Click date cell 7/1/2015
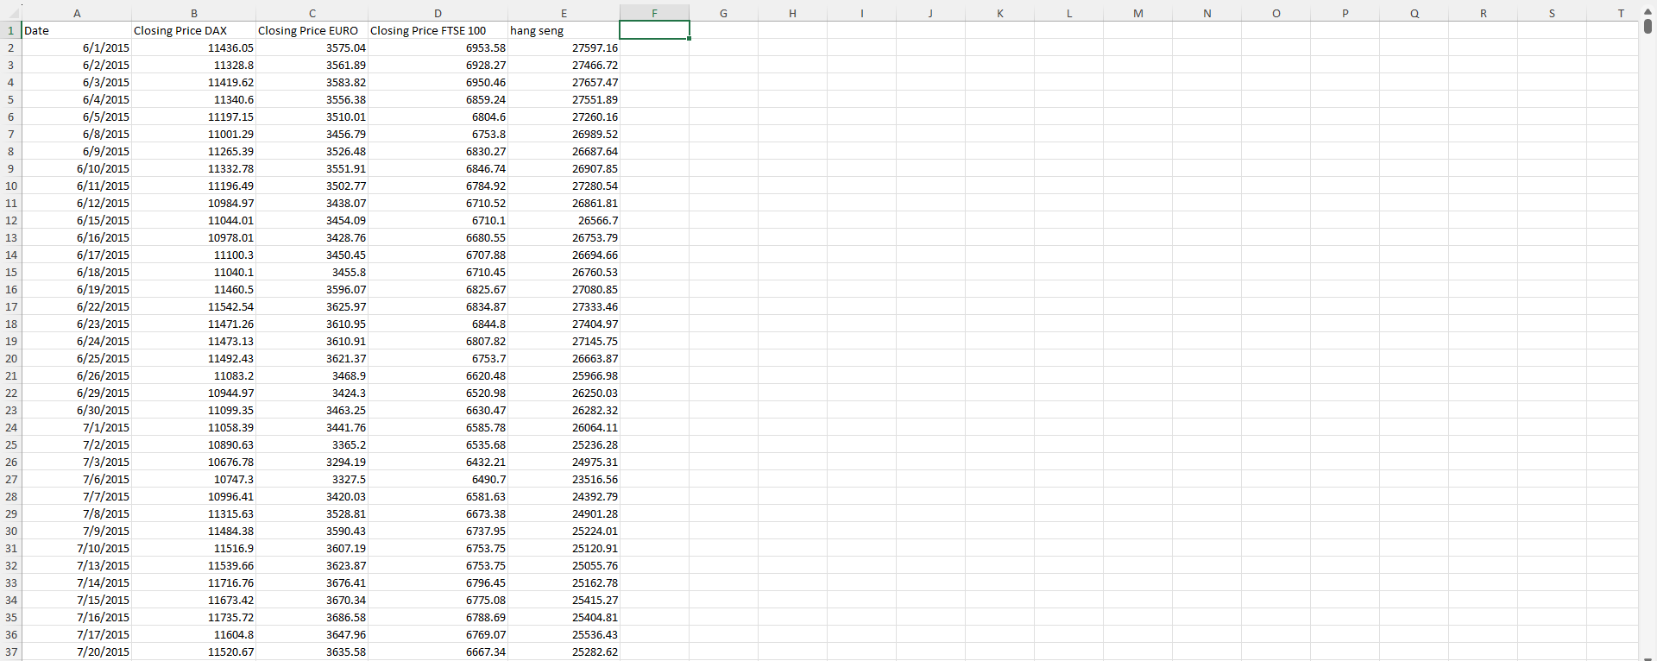 [77, 427]
